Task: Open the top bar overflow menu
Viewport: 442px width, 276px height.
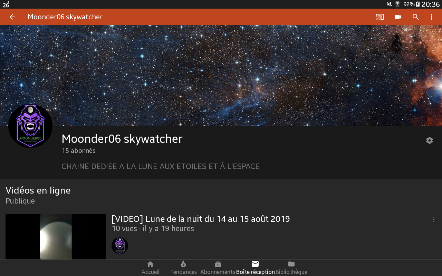Action: coord(432,17)
